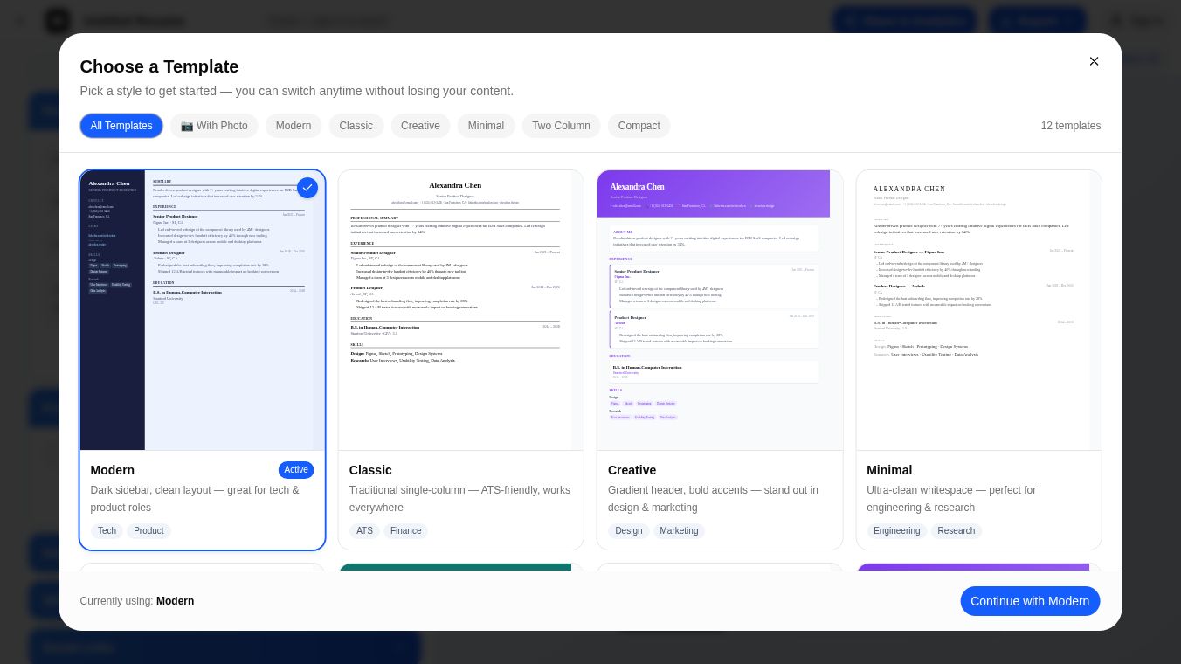
Task: Select the Minimal template preview
Action: point(978,310)
